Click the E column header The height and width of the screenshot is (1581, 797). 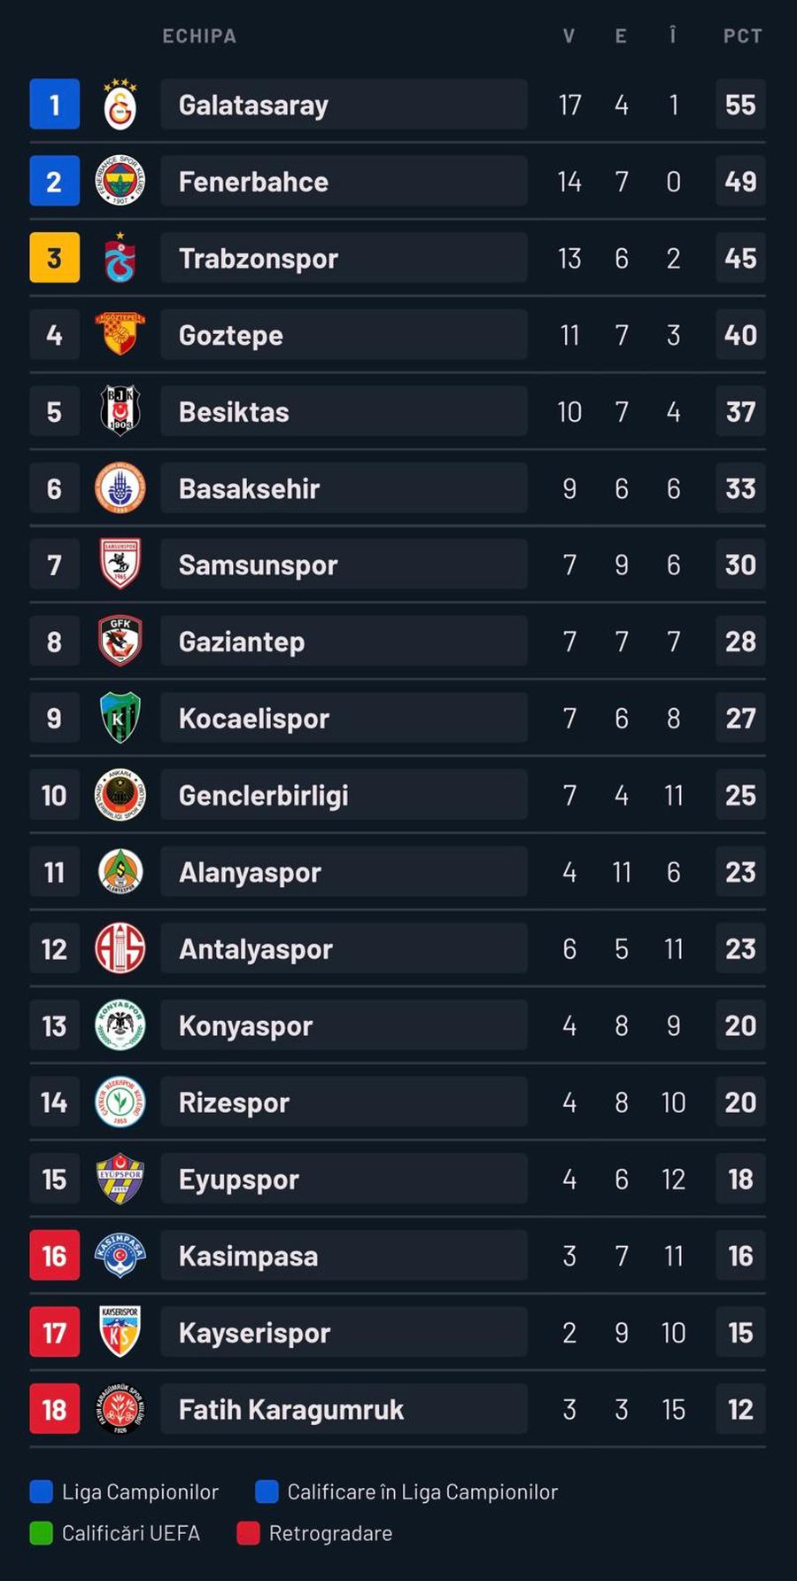(x=621, y=35)
